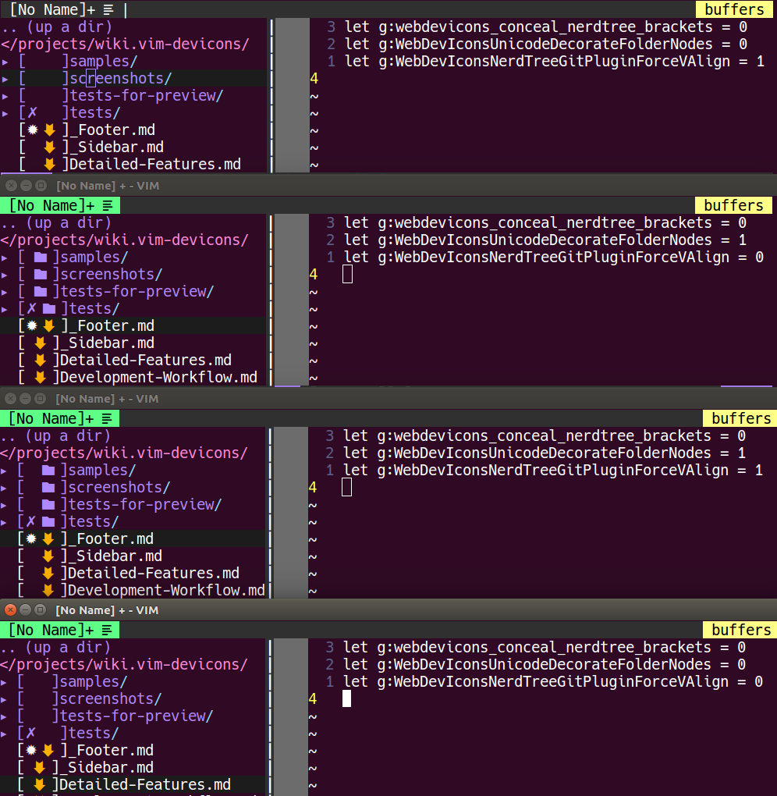Image resolution: width=777 pixels, height=796 pixels.
Task: Click the star icon on _Footer.md in second view
Action: click(x=31, y=326)
